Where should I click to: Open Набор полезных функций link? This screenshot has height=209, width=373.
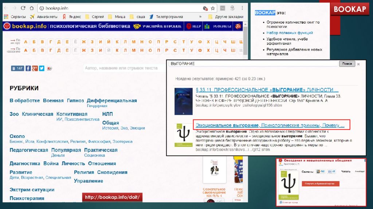coord(290,33)
